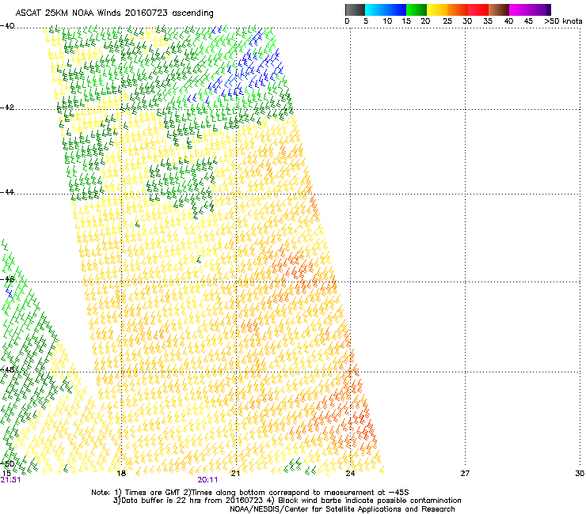Click the -40 latitude label
Viewport: 586px width, 514px height.
tap(7, 26)
